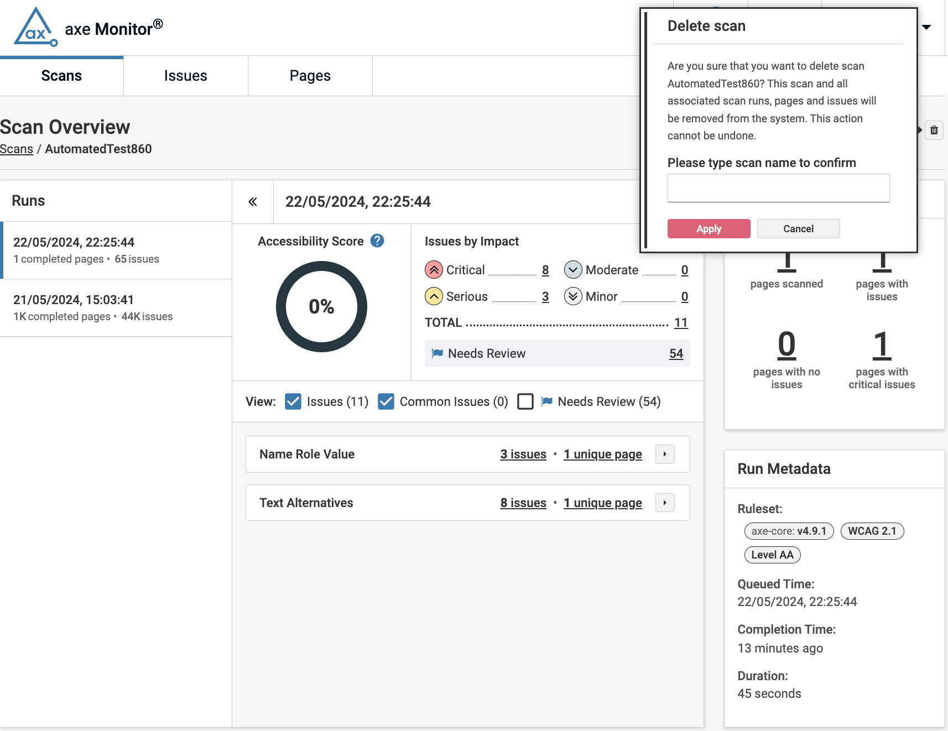Click the 0% accessibility score ring
The height and width of the screenshot is (731, 948).
tap(321, 307)
